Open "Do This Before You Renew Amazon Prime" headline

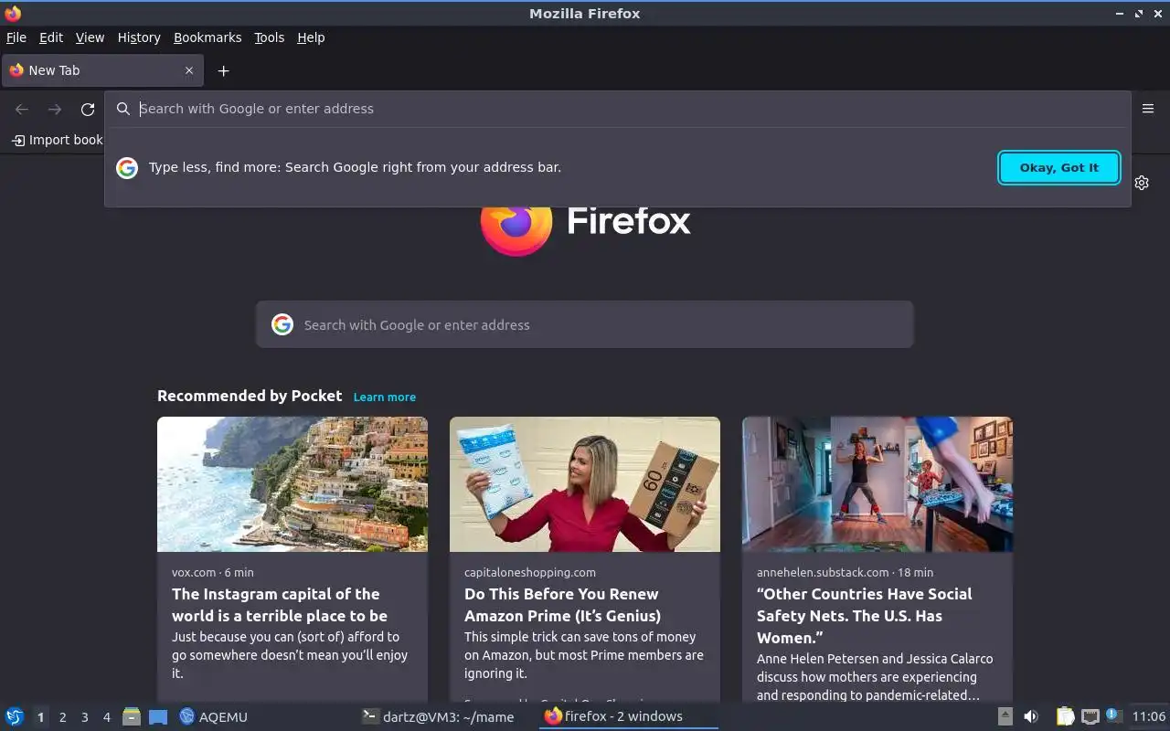click(x=562, y=605)
